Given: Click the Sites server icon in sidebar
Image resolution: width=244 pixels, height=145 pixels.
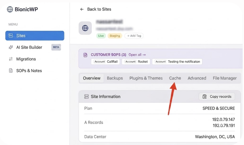Looking at the screenshot, I should point(11,36).
